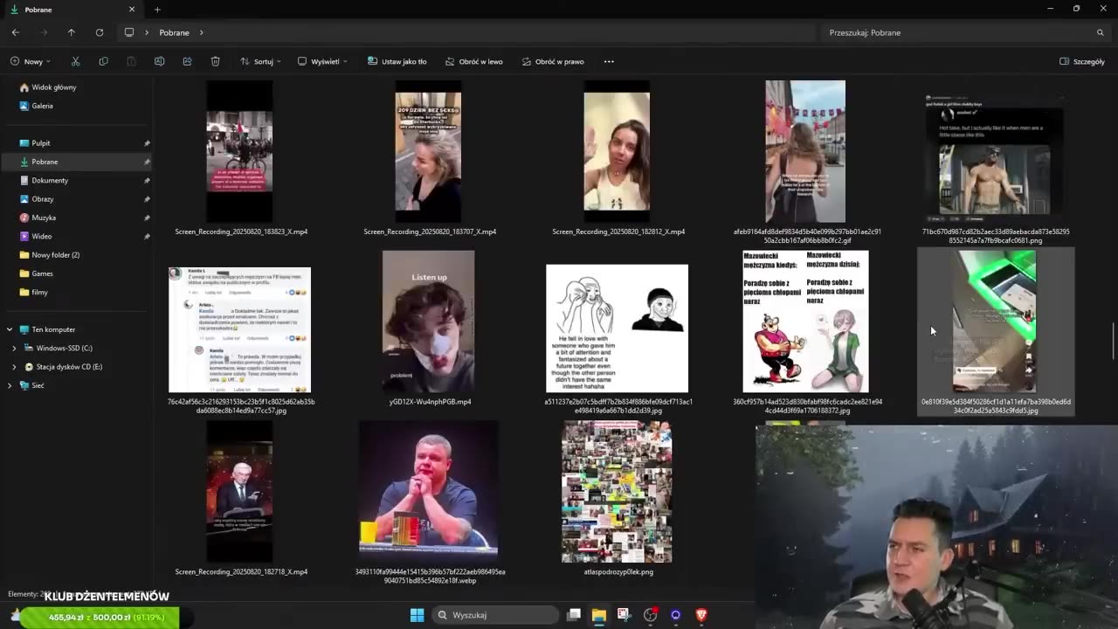The width and height of the screenshot is (1118, 629).
Task: Expand the Sieć network node
Action: [10, 385]
